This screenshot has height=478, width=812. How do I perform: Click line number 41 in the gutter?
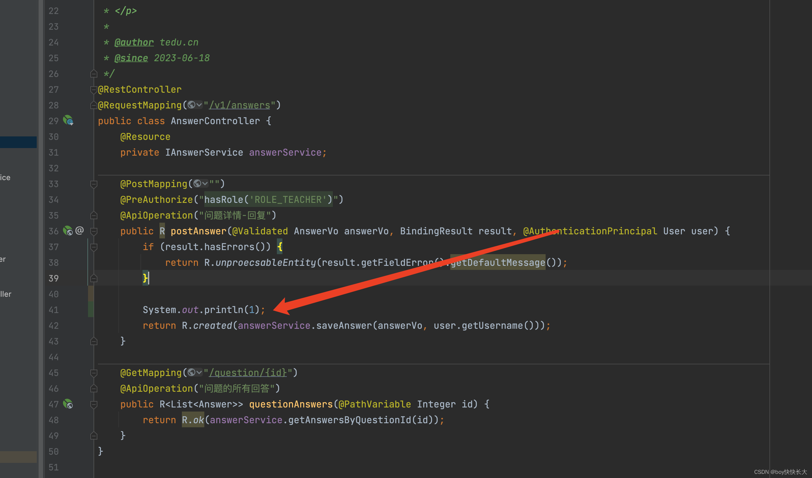(54, 310)
